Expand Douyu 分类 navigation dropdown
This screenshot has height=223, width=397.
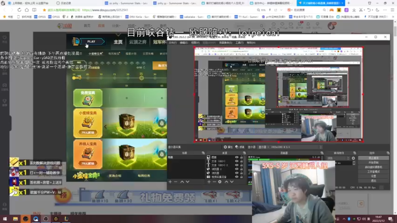(116, 26)
